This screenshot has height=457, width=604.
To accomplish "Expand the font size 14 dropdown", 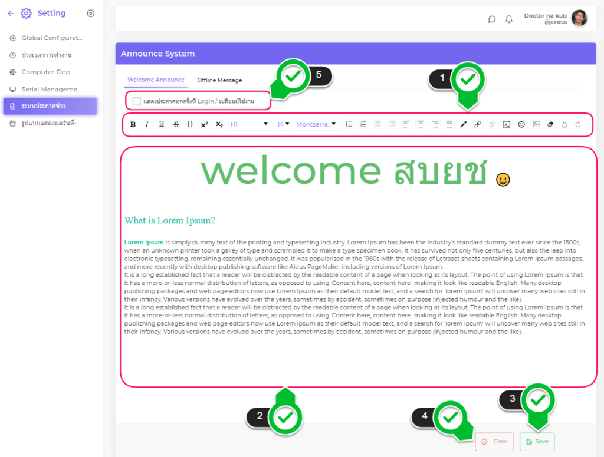I will 283,124.
